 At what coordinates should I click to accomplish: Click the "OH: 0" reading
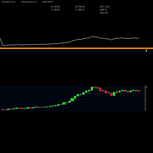point(103,10)
